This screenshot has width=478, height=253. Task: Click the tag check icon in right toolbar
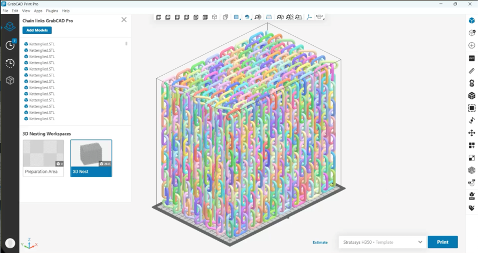pyautogui.click(x=472, y=208)
